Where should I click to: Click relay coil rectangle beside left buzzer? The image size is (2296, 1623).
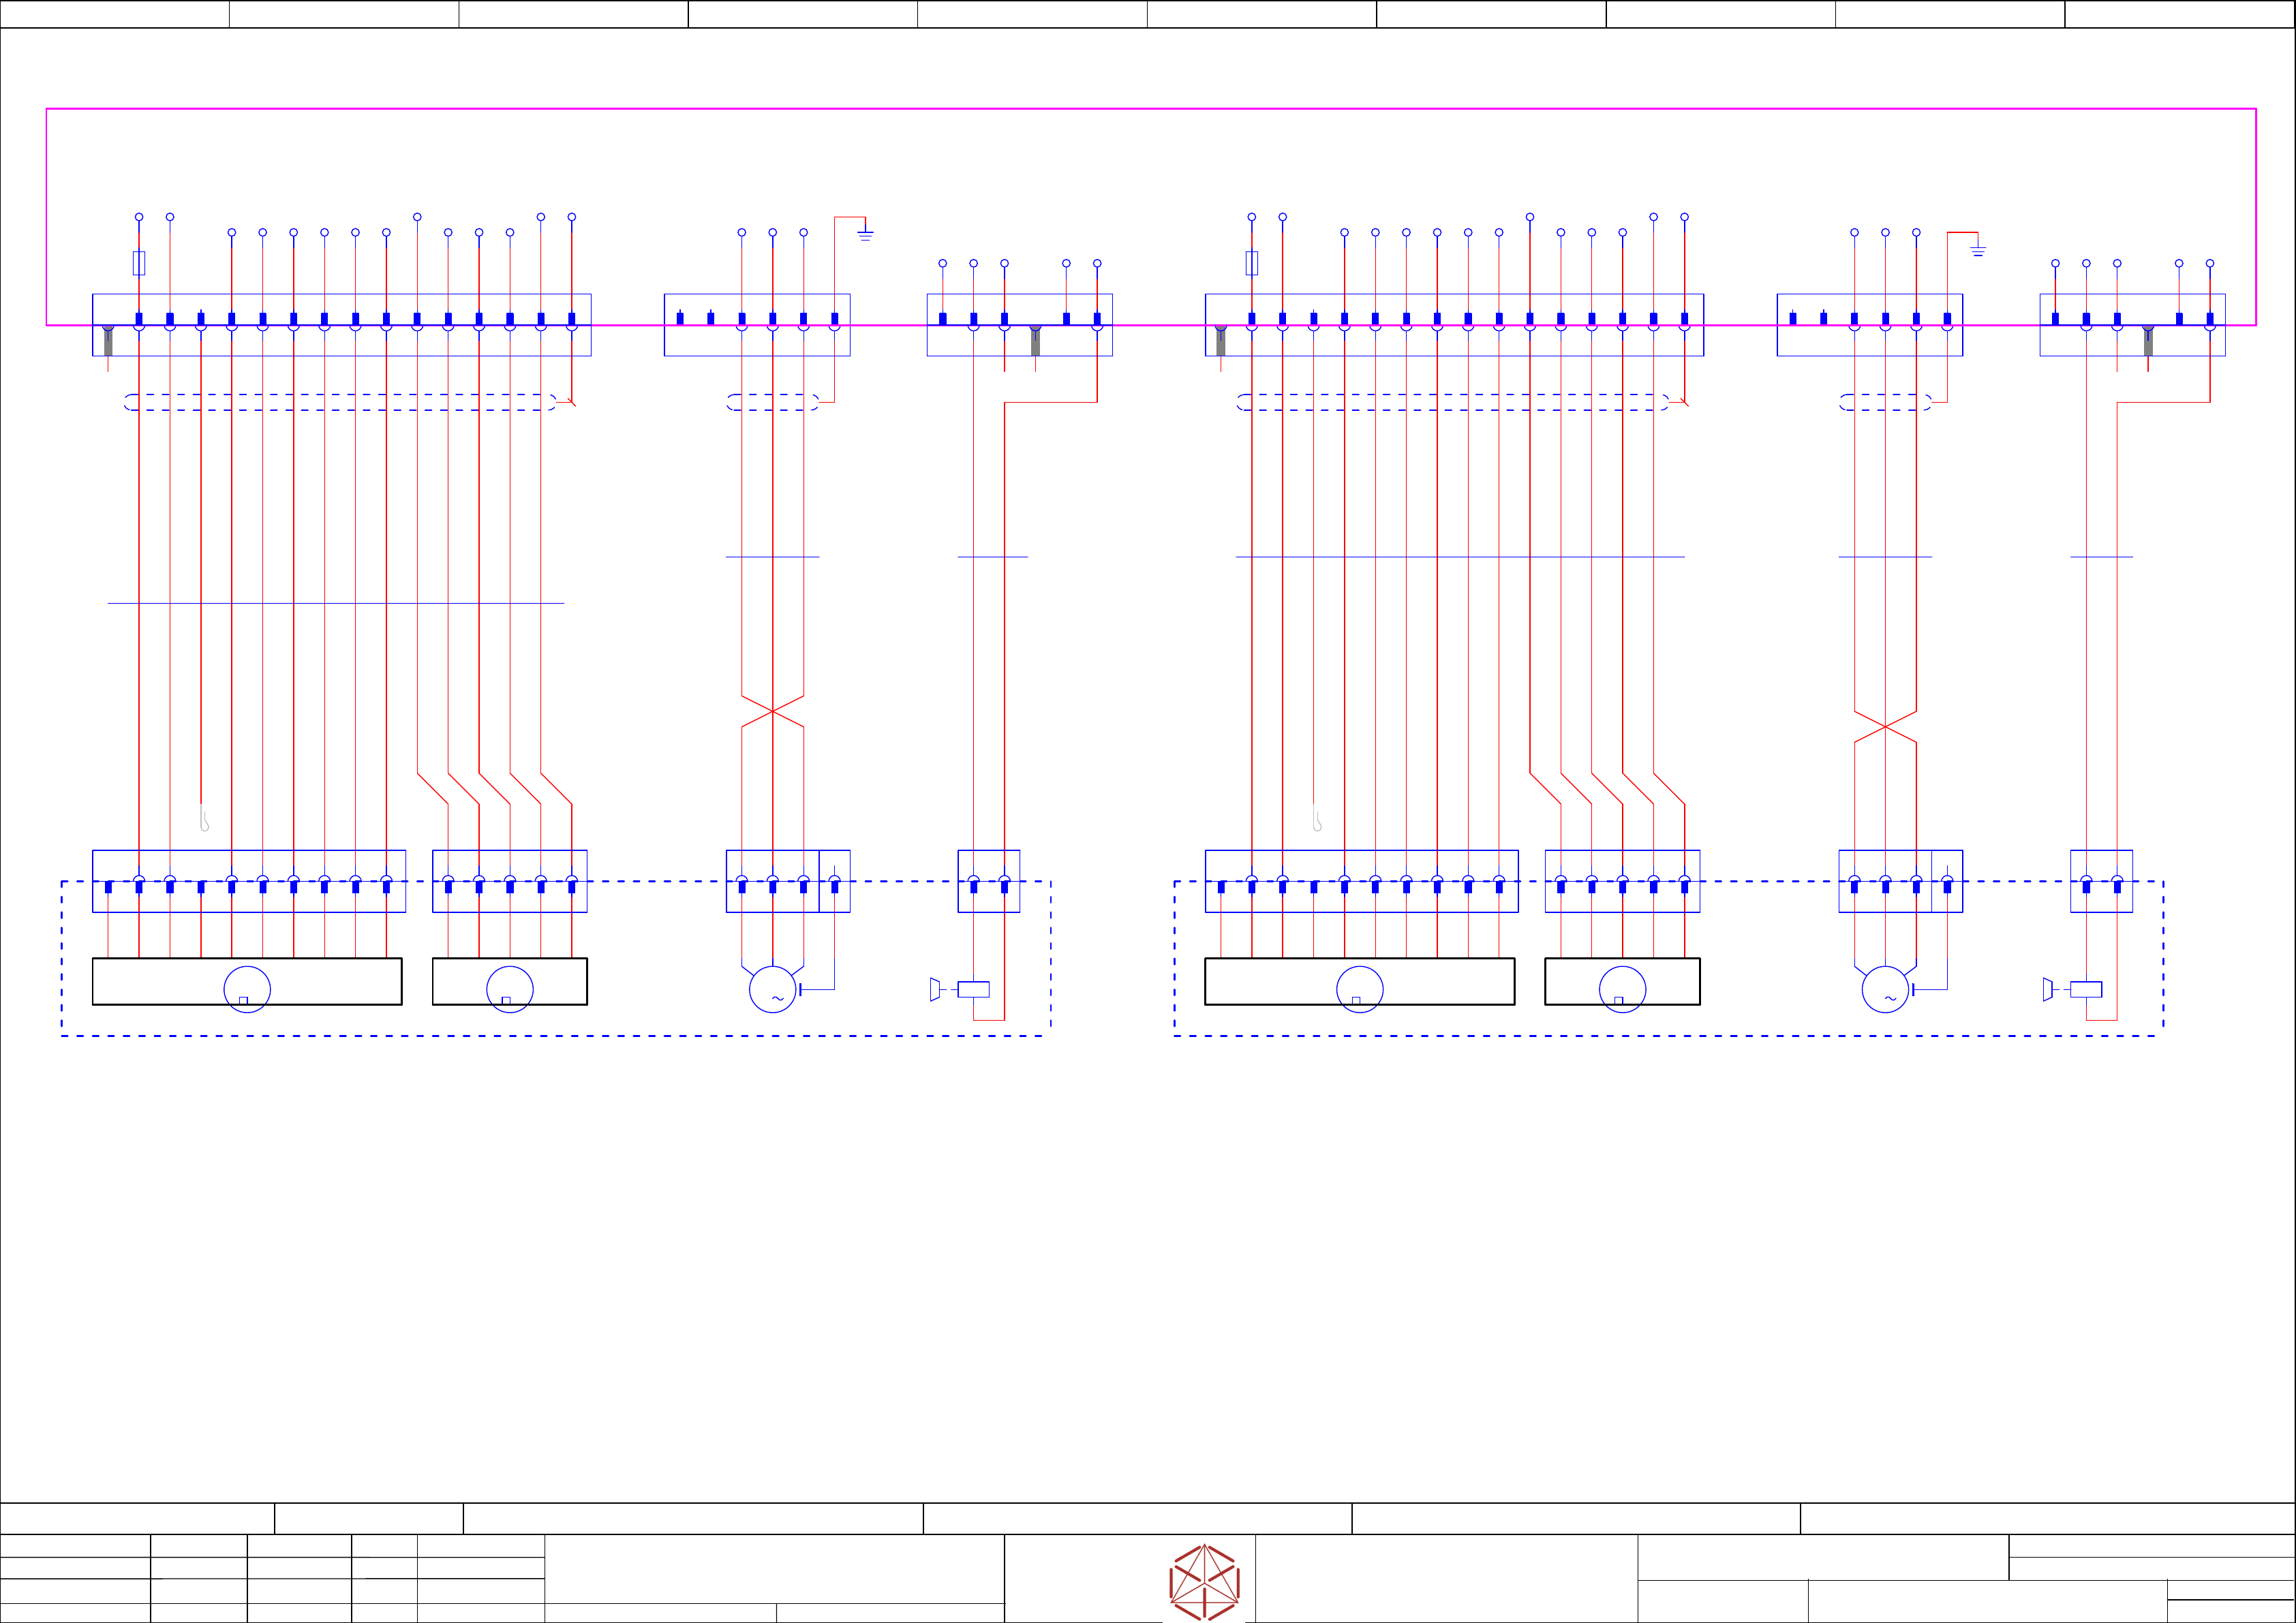(973, 989)
